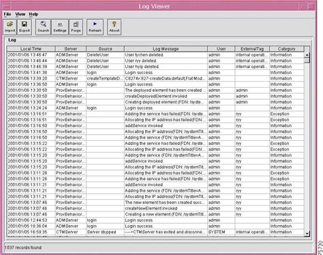Select 'The deployed element has been created' message

165,90
